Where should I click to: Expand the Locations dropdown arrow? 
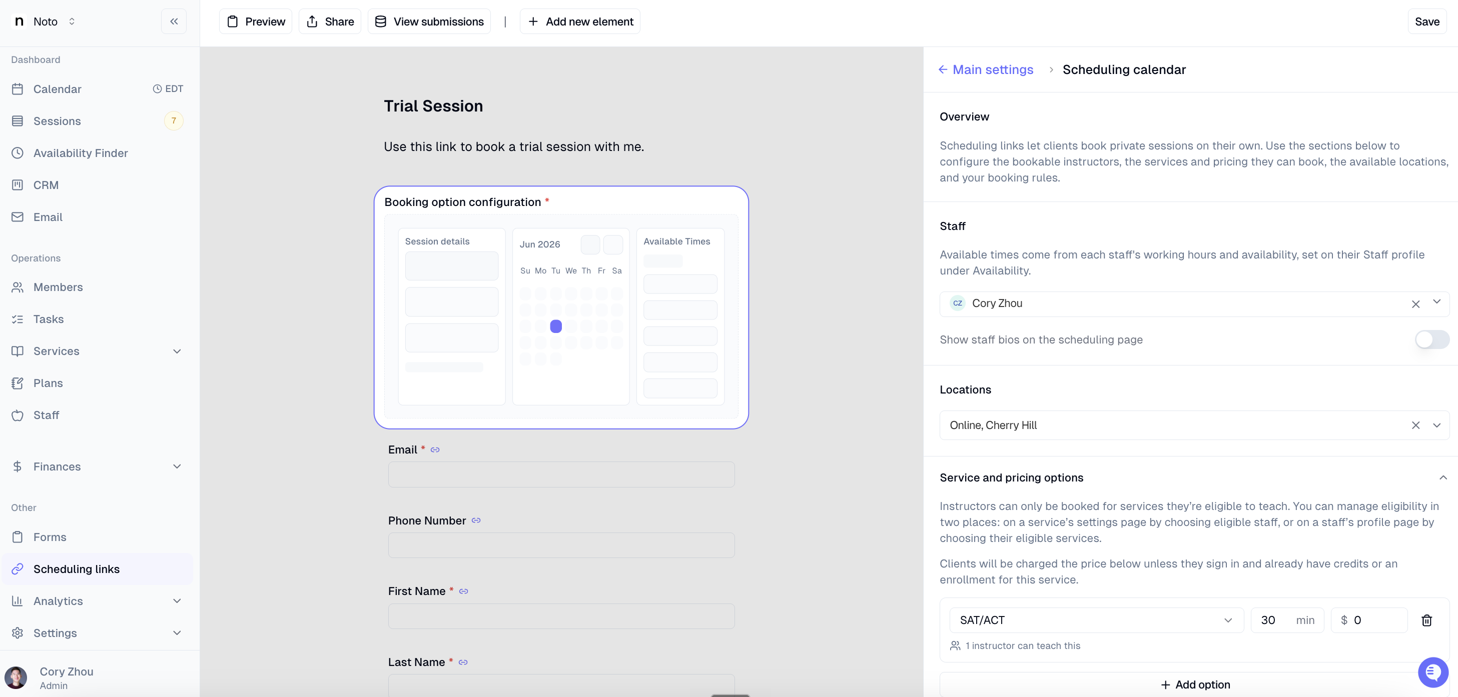[1436, 425]
